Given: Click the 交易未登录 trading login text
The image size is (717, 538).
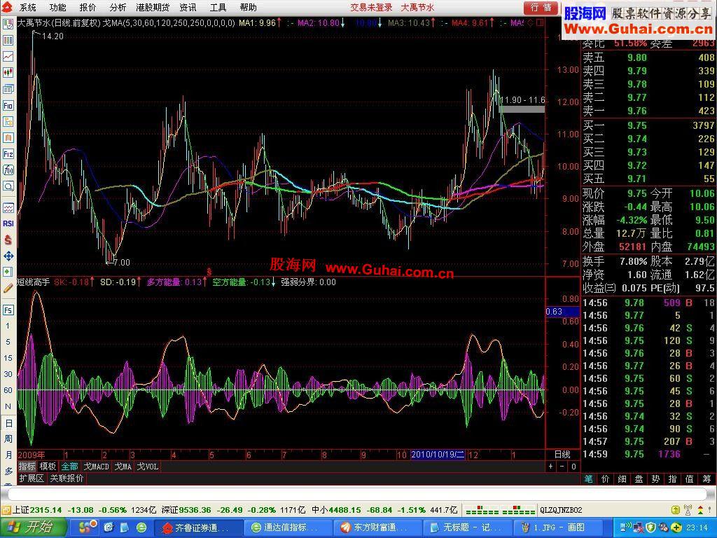Looking at the screenshot, I should tap(371, 7).
